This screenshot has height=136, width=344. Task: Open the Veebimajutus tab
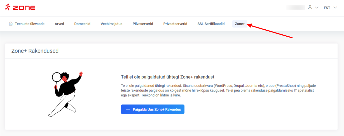(x=111, y=24)
